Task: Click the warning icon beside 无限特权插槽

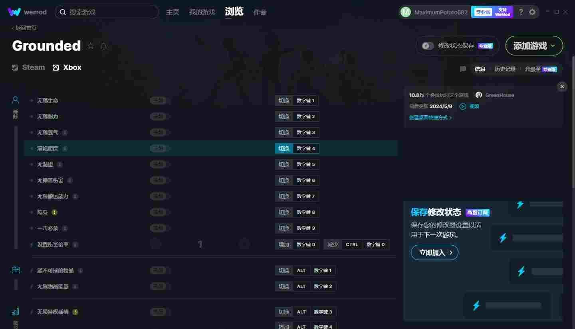Action: (75, 312)
